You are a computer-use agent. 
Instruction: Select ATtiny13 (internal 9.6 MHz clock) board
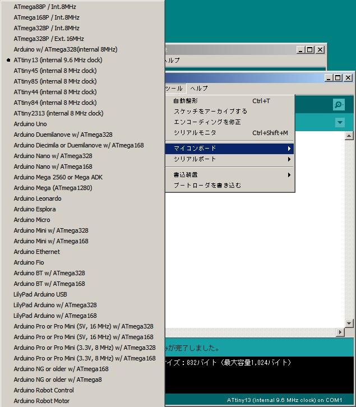click(82, 60)
